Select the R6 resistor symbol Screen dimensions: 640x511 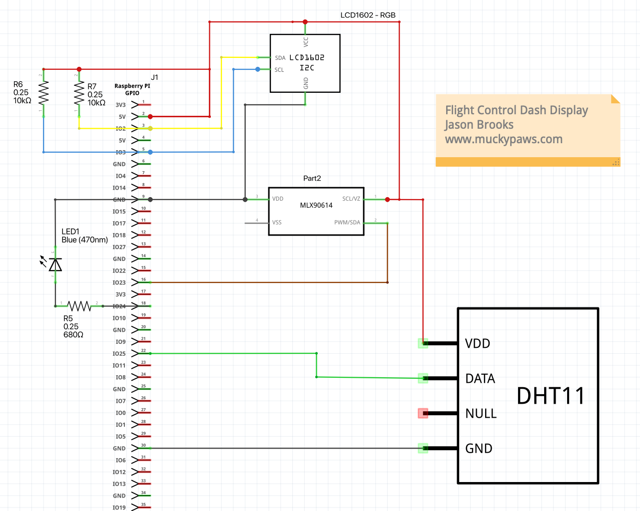[43, 93]
